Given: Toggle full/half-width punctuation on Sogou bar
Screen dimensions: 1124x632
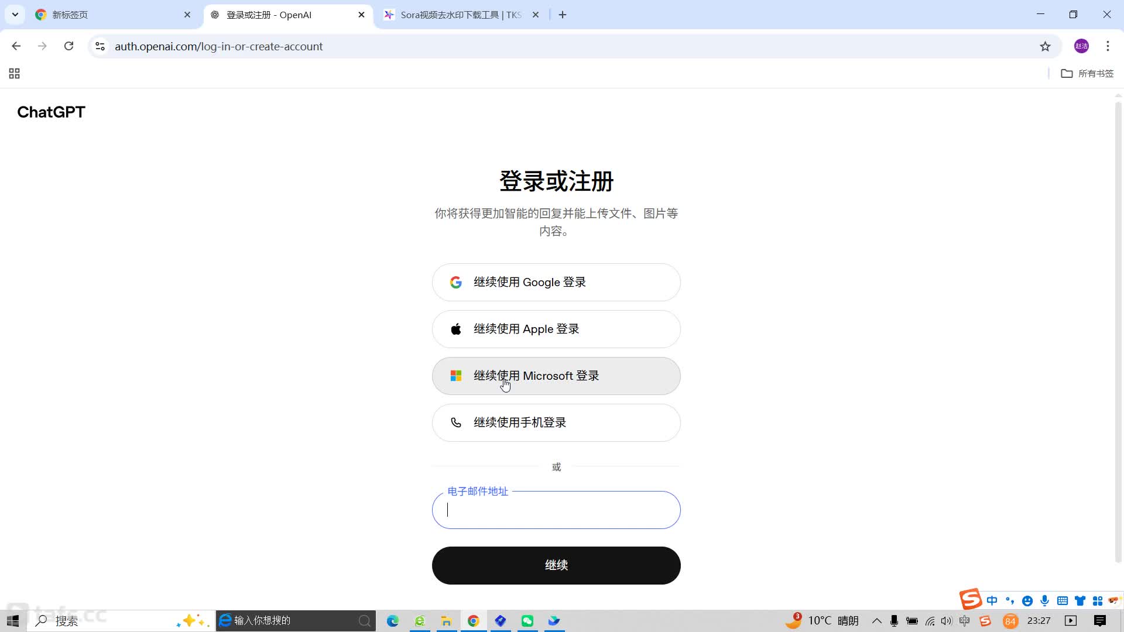Looking at the screenshot, I should coord(1010,600).
